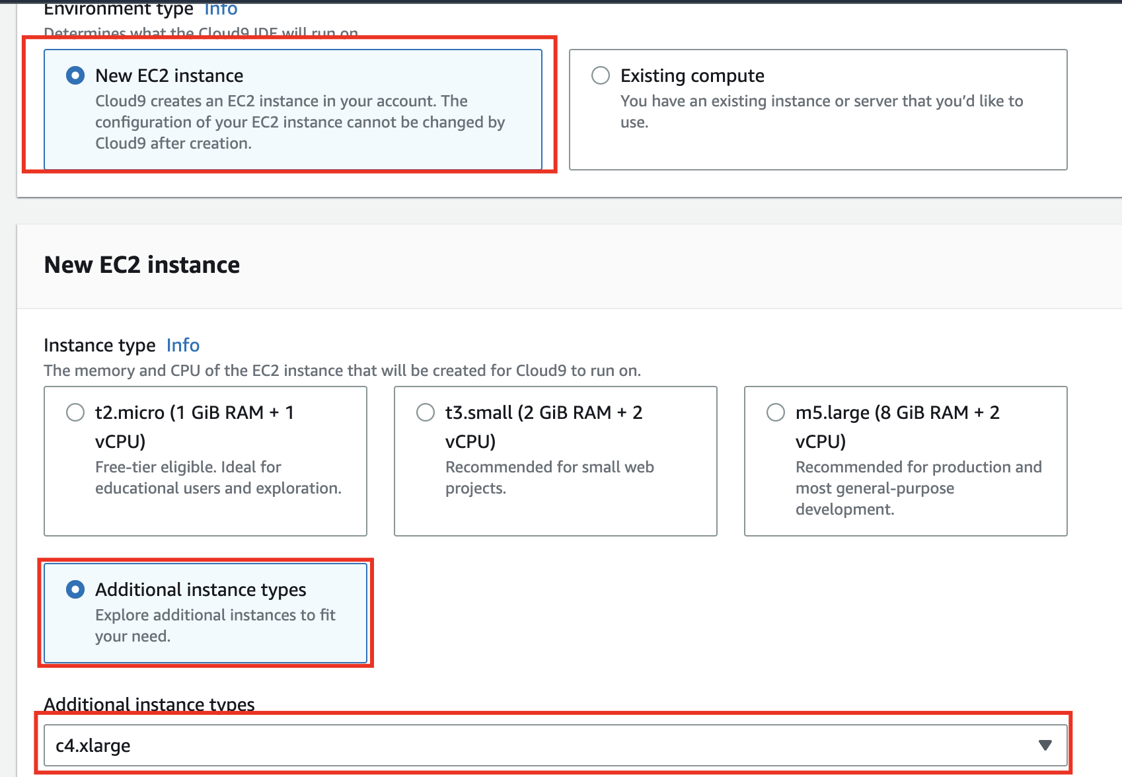Select the m5.large instance type

pos(775,412)
